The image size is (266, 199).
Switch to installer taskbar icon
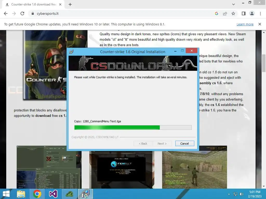[x=85, y=194]
